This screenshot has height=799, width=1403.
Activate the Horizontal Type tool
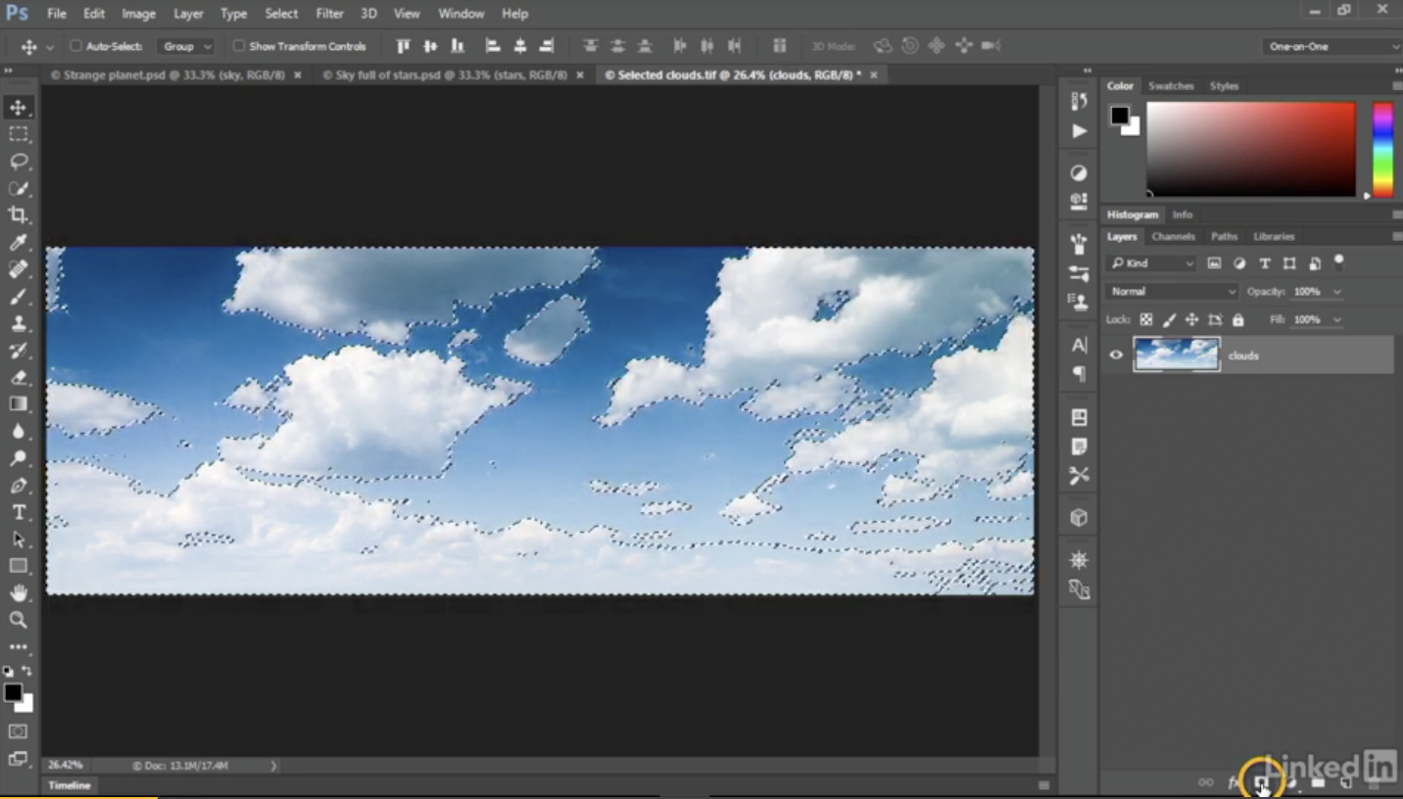click(x=19, y=512)
